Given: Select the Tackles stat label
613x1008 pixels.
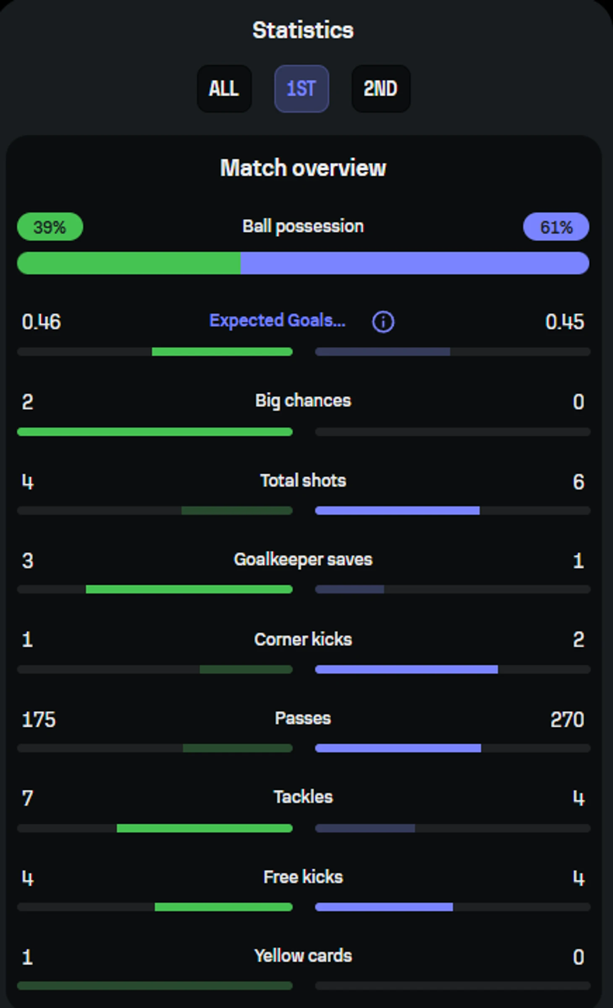Looking at the screenshot, I should point(303,797).
